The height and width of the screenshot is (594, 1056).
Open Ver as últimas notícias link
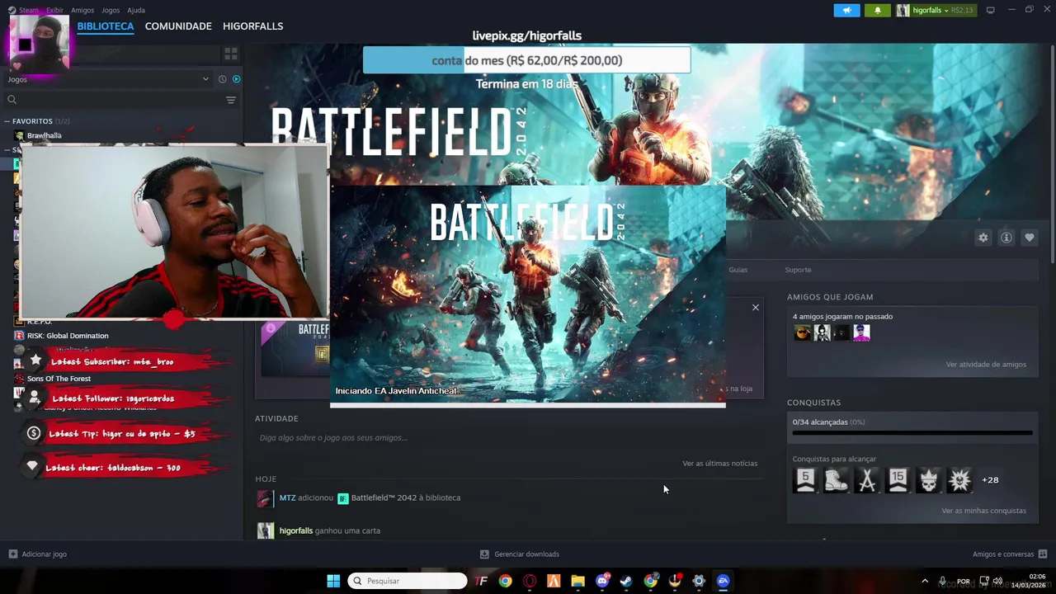719,464
